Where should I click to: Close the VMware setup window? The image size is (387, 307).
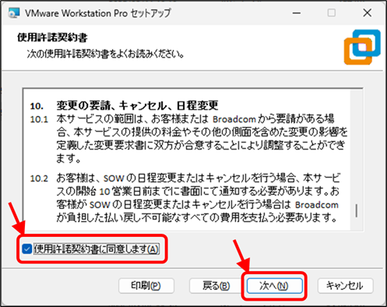click(367, 12)
